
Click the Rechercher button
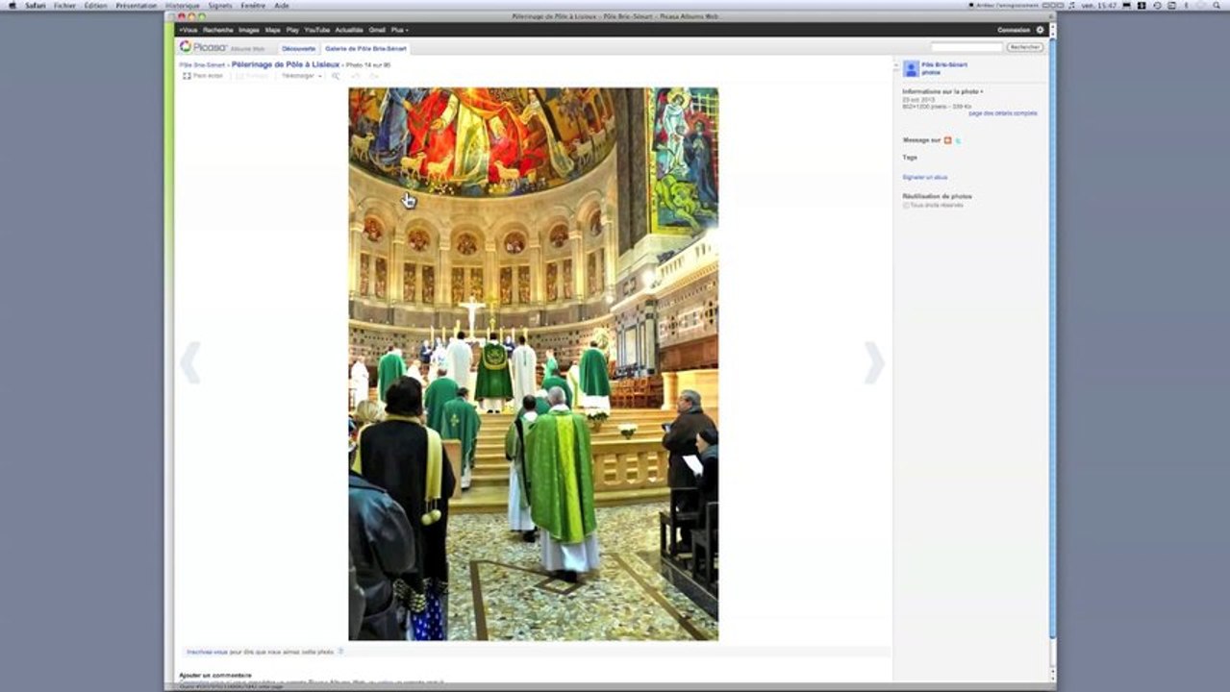pyautogui.click(x=1025, y=47)
